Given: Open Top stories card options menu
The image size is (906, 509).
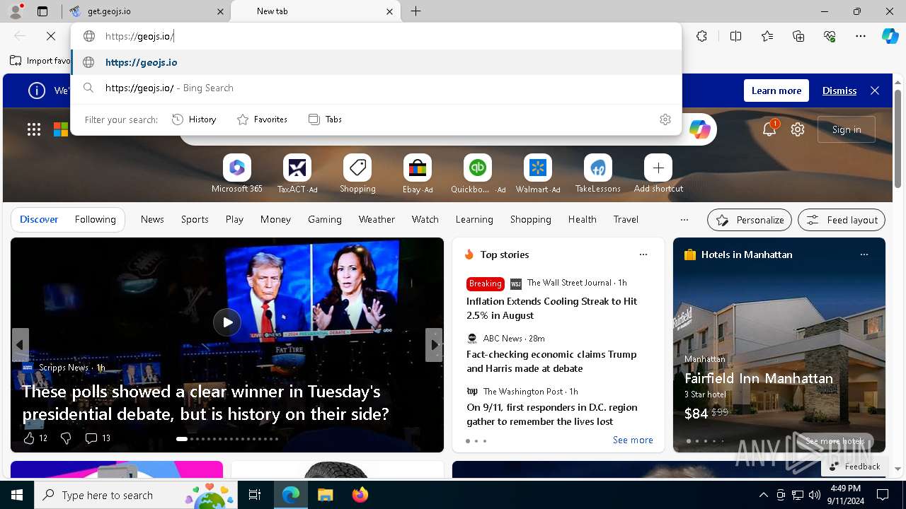Looking at the screenshot, I should (643, 255).
